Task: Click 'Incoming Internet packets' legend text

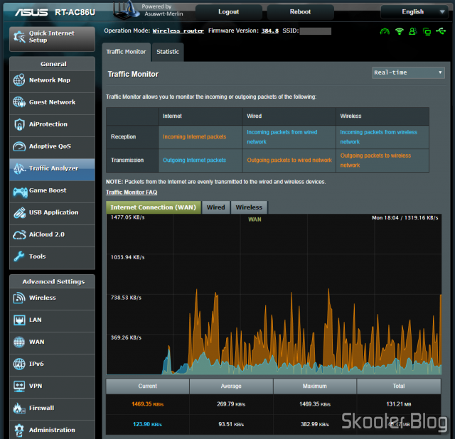Action: coord(194,137)
